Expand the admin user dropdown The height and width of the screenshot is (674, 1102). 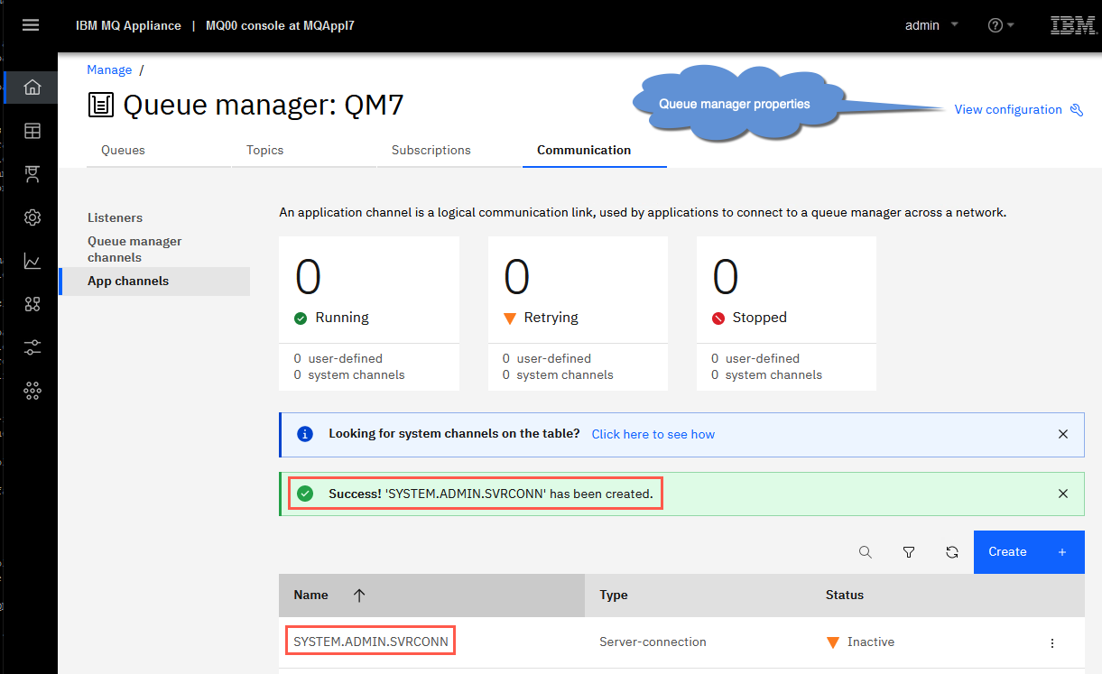click(x=931, y=25)
